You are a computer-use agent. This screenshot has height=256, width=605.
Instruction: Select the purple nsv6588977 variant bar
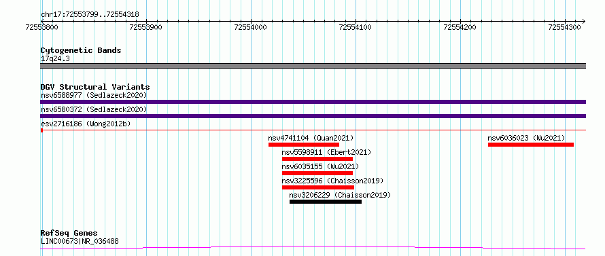(x=313, y=102)
